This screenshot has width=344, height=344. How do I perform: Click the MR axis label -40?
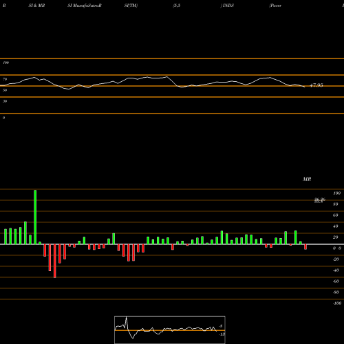(x=336, y=270)
